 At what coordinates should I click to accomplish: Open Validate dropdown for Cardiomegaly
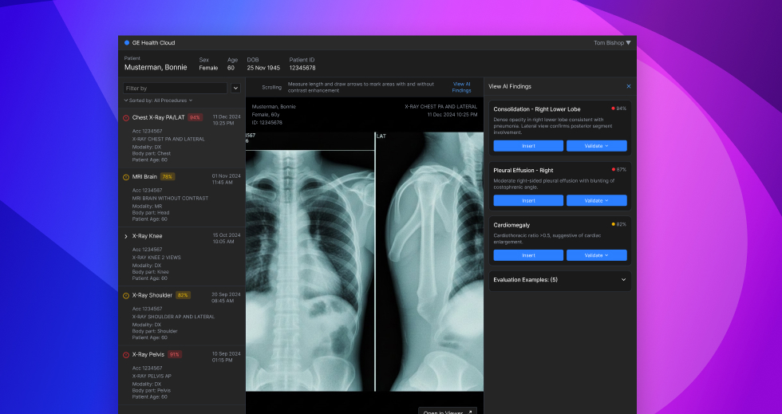(x=597, y=255)
